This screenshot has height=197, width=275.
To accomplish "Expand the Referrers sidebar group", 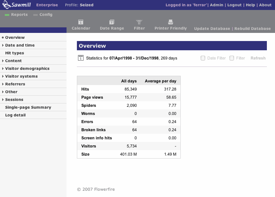I will coord(15,84).
